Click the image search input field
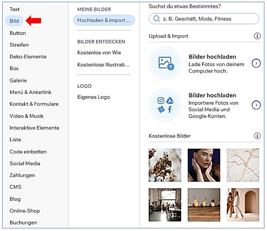 click(x=207, y=19)
